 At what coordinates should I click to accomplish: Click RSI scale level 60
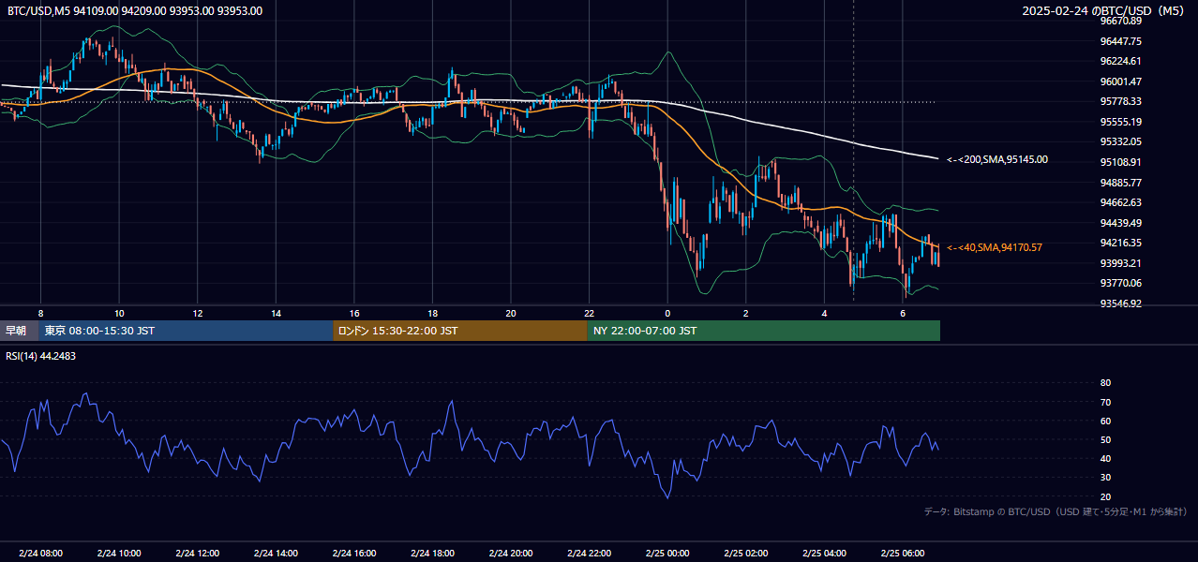pos(1105,421)
